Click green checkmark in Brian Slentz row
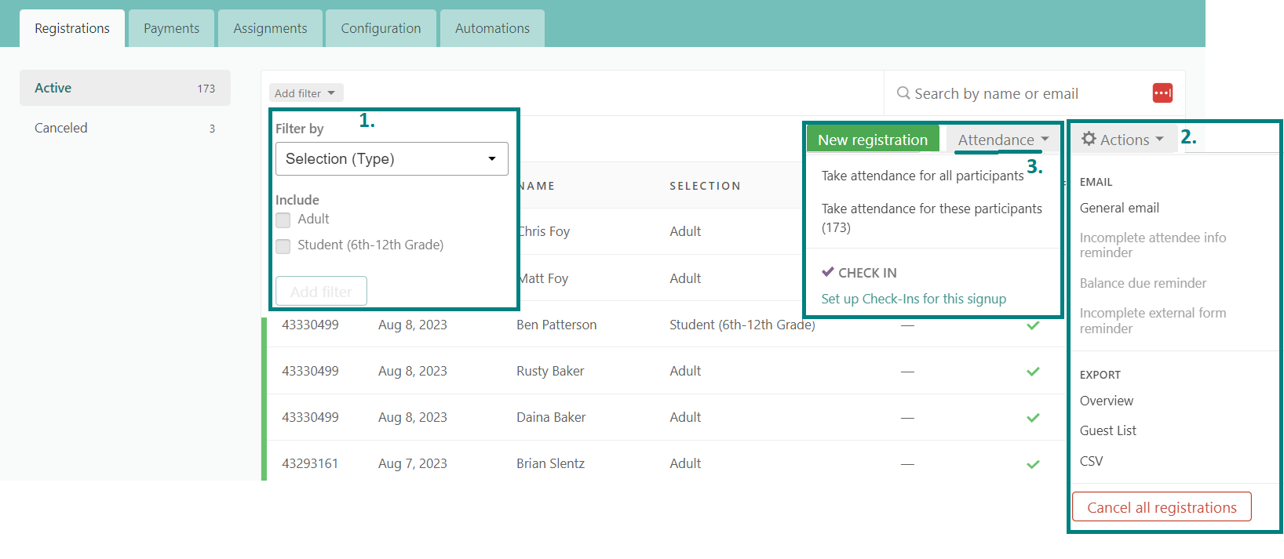1284x559 pixels. (1033, 464)
